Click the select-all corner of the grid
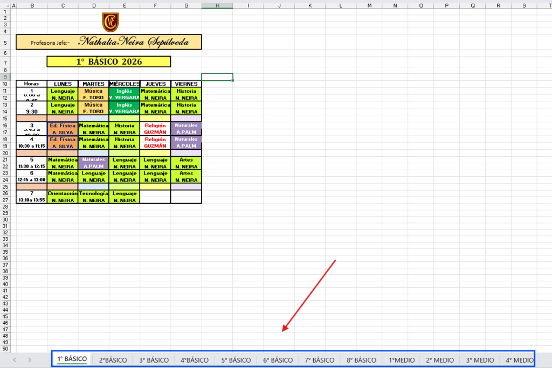 pyautogui.click(x=5, y=5)
